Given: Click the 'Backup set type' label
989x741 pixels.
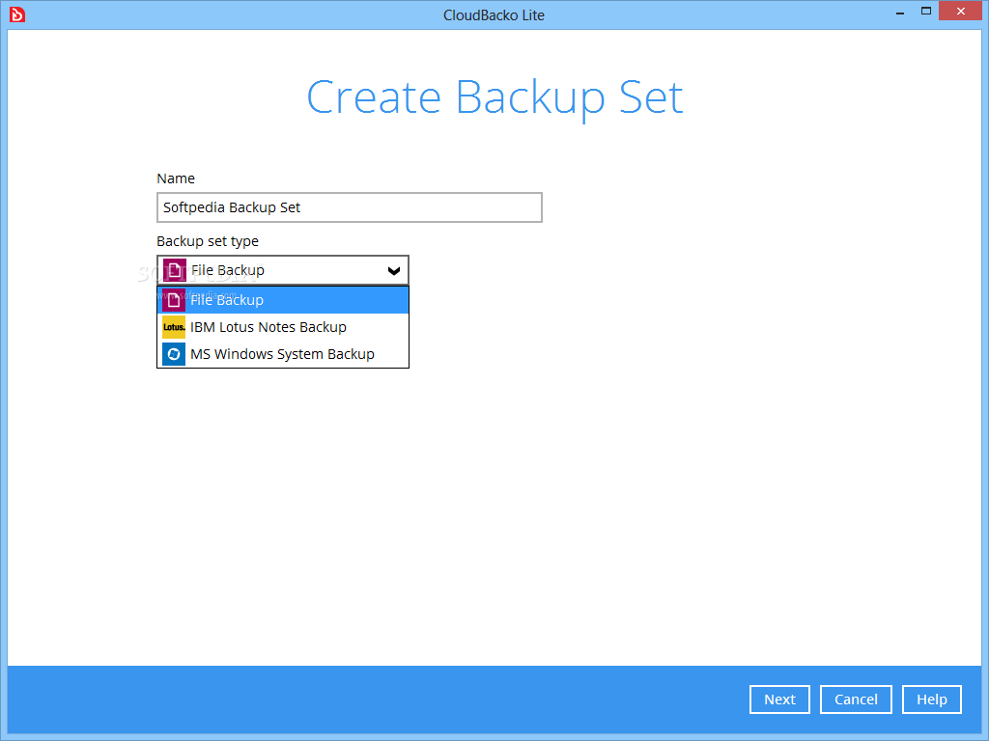Looking at the screenshot, I should [x=208, y=241].
